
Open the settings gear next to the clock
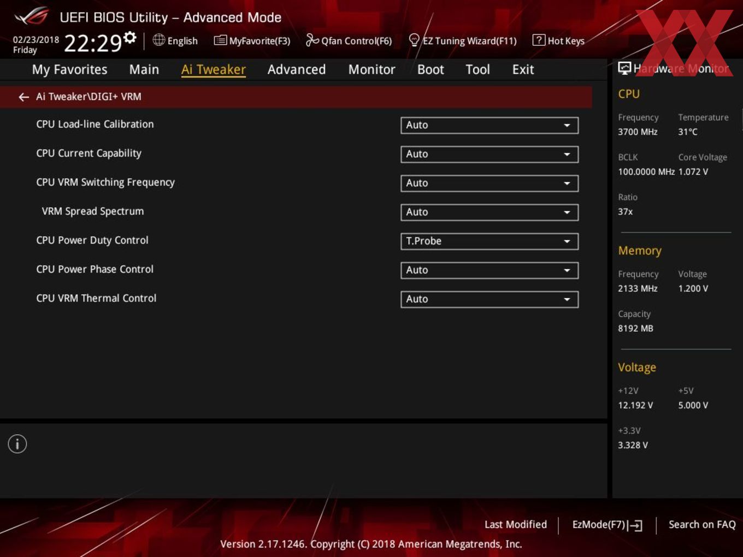(x=130, y=37)
